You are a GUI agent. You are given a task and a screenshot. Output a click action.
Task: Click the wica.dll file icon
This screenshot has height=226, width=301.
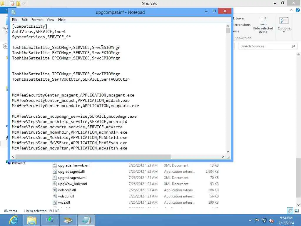pyautogui.click(x=55, y=202)
